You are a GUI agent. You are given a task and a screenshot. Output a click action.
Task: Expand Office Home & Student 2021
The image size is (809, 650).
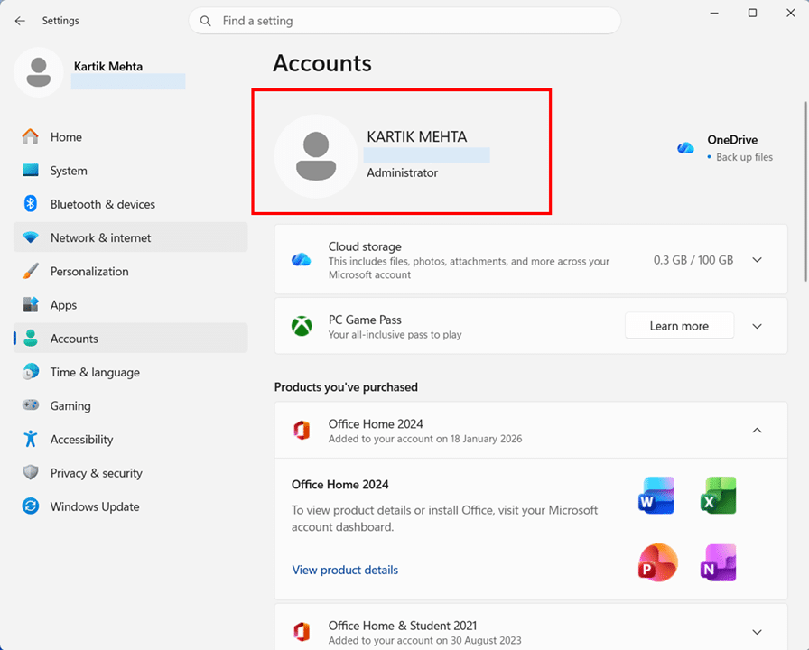tap(757, 632)
